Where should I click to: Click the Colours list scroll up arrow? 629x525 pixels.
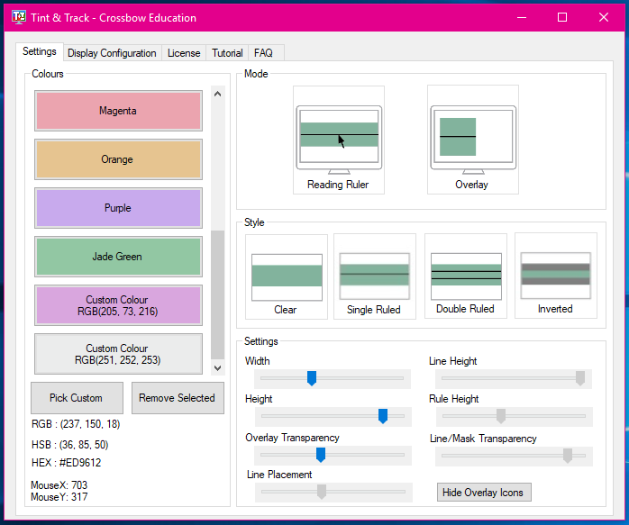click(x=218, y=94)
